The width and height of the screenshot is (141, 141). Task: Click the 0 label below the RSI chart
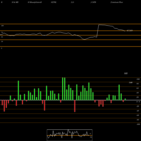click(1, 48)
